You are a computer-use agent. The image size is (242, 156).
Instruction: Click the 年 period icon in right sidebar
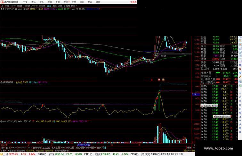pyautogui.click(x=240, y=132)
